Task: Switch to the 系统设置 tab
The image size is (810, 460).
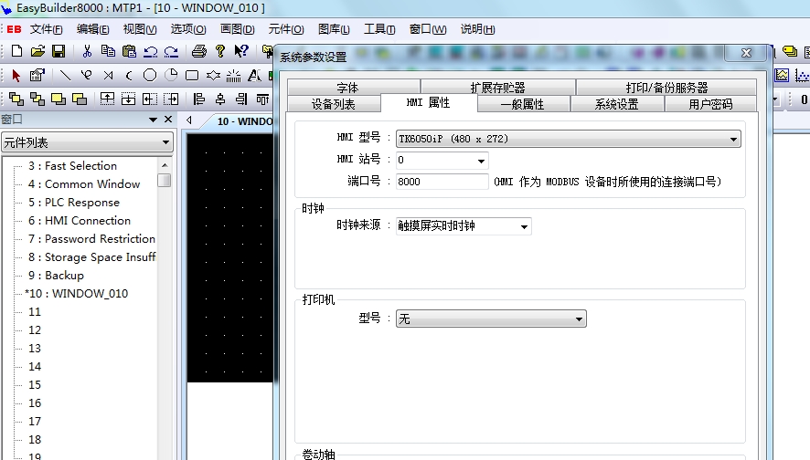Action: [616, 104]
